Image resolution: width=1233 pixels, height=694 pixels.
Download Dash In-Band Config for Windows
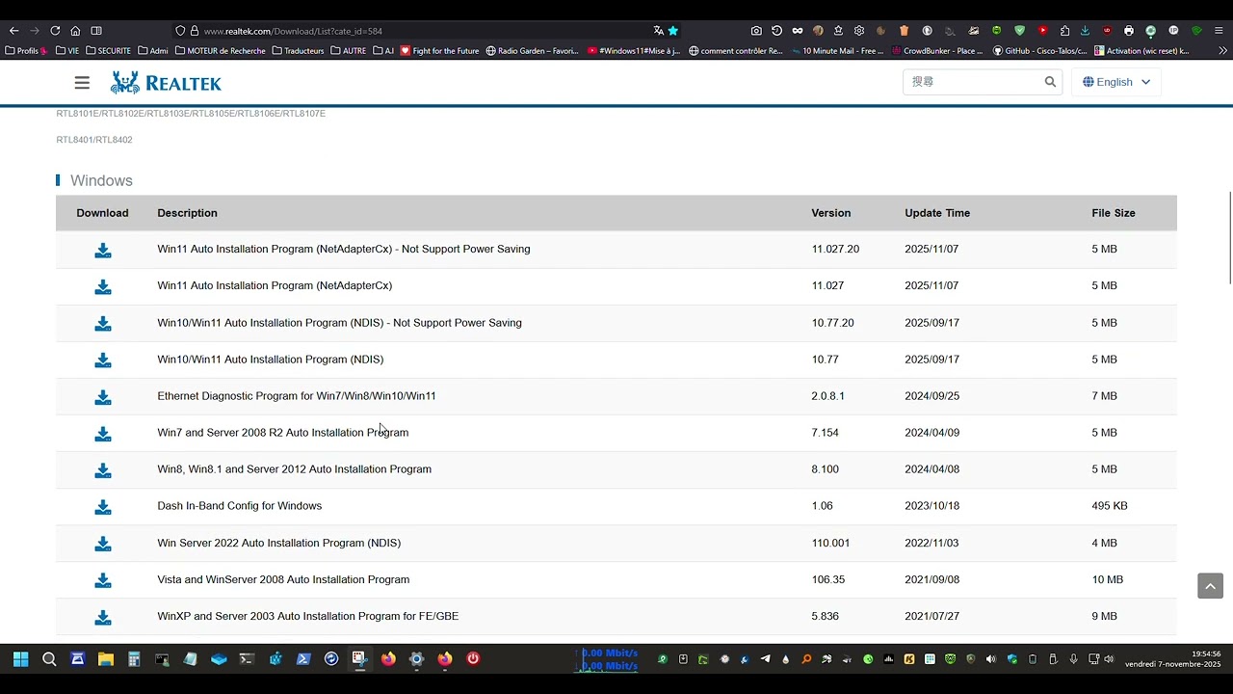103,507
